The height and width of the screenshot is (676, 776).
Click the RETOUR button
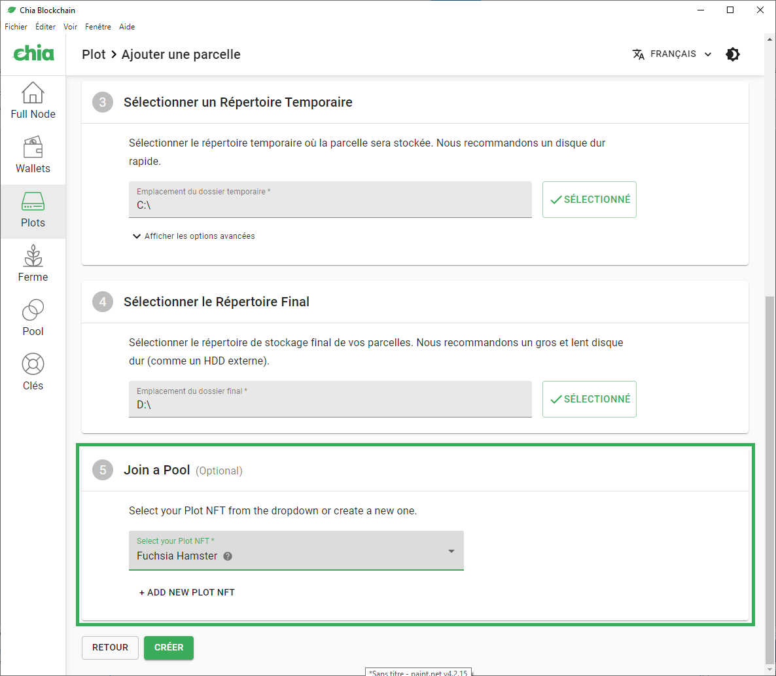[110, 647]
